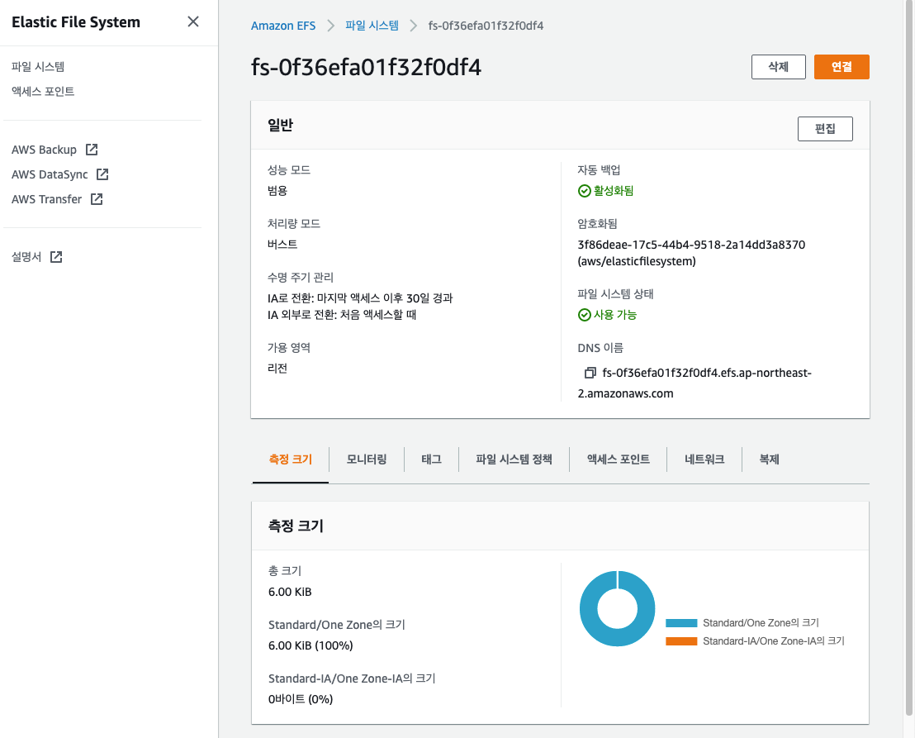Open the AWS DataSync link
Screen dimensions: 915x738
tap(50, 174)
